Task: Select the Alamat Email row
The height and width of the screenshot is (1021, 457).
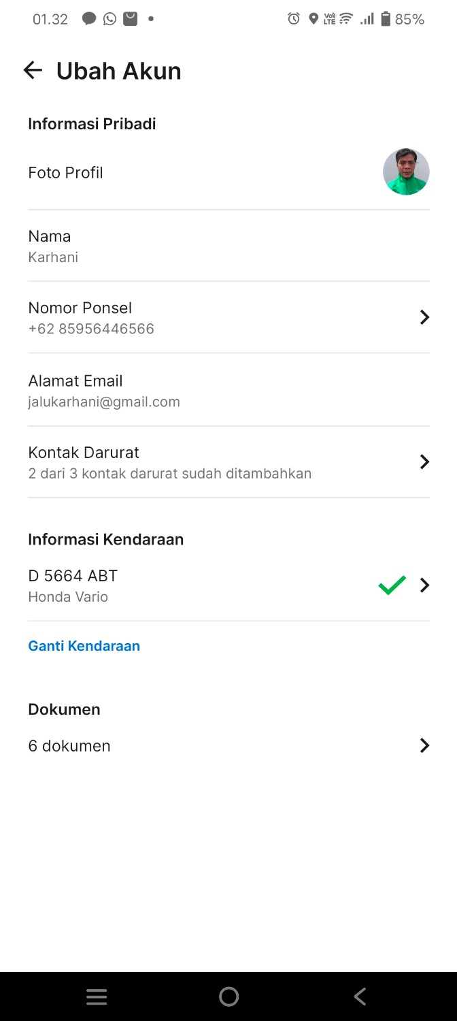Action: [x=103, y=391]
